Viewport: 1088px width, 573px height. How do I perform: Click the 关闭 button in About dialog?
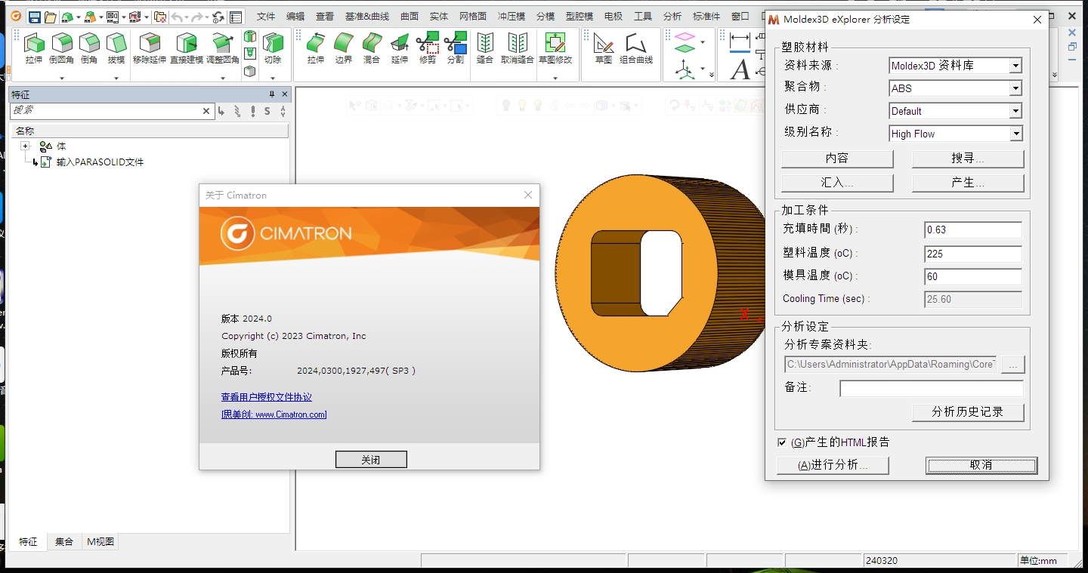click(x=371, y=460)
